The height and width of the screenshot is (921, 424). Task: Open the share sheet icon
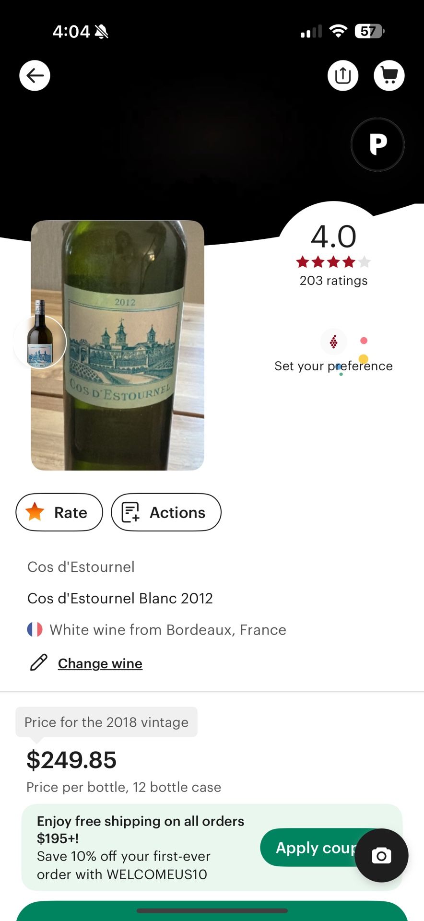(x=343, y=76)
